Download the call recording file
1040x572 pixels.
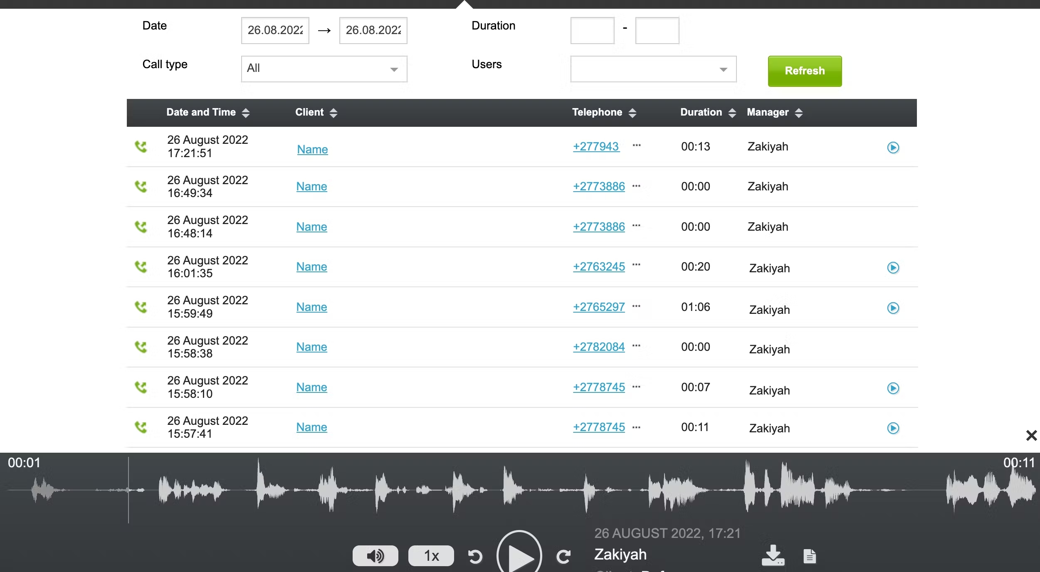(x=773, y=556)
